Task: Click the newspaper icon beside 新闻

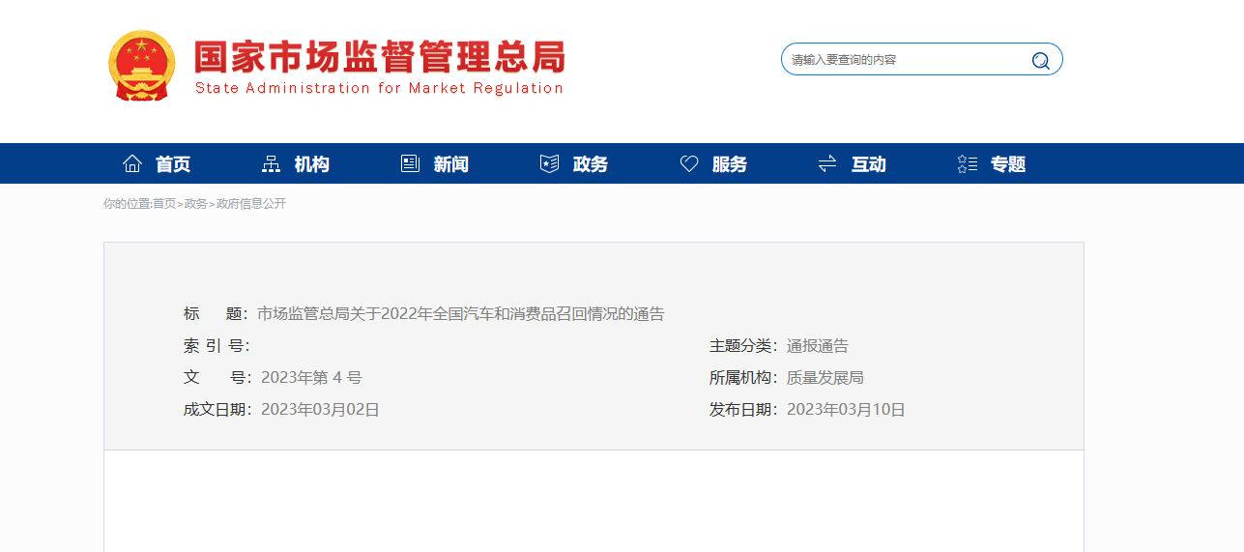Action: (410, 164)
